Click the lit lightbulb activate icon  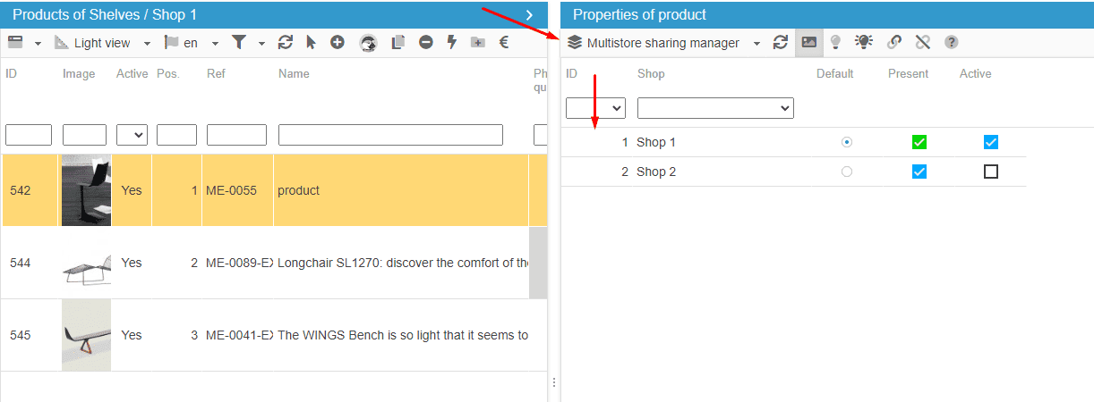tap(864, 42)
